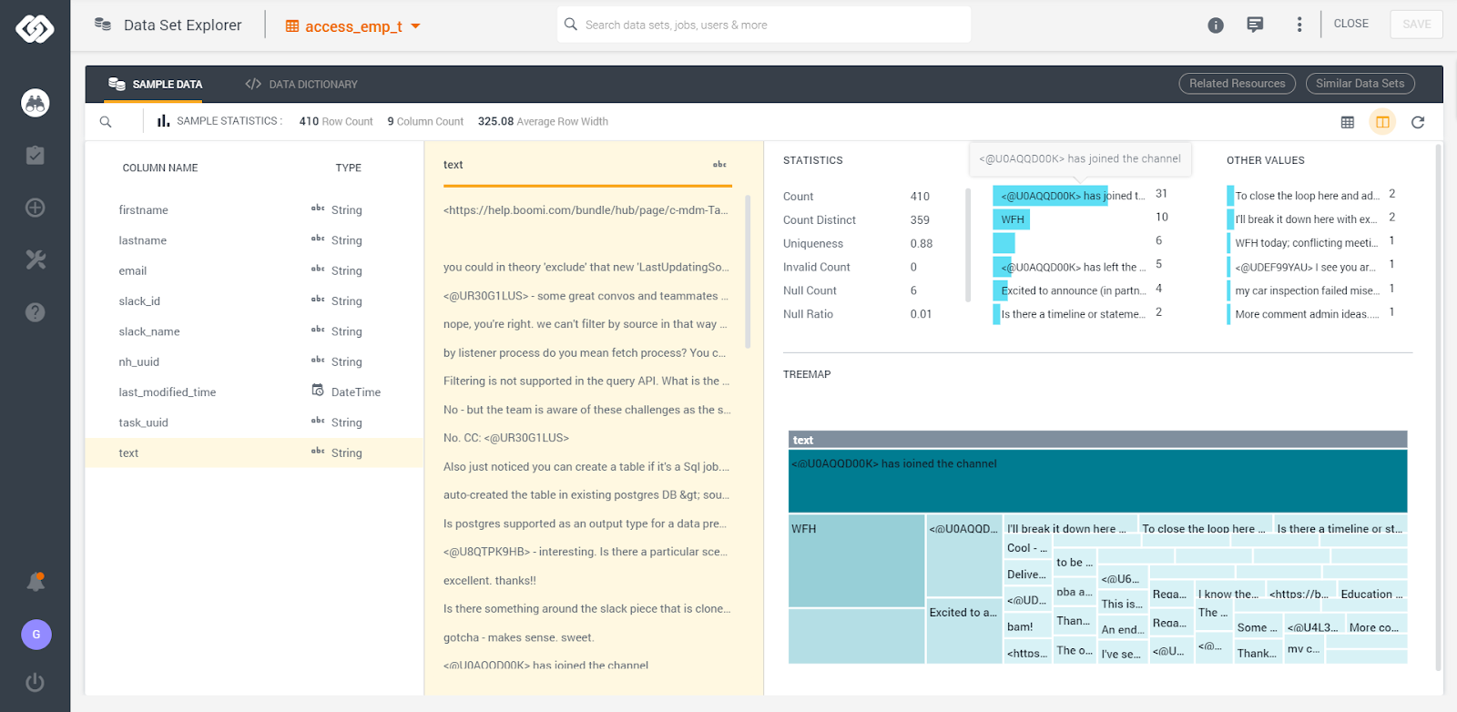Click Related Resources button
This screenshot has width=1457, height=712.
[x=1237, y=83]
